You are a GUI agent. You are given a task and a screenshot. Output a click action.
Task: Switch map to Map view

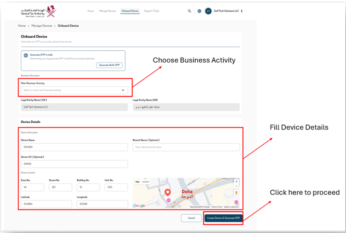137,182
